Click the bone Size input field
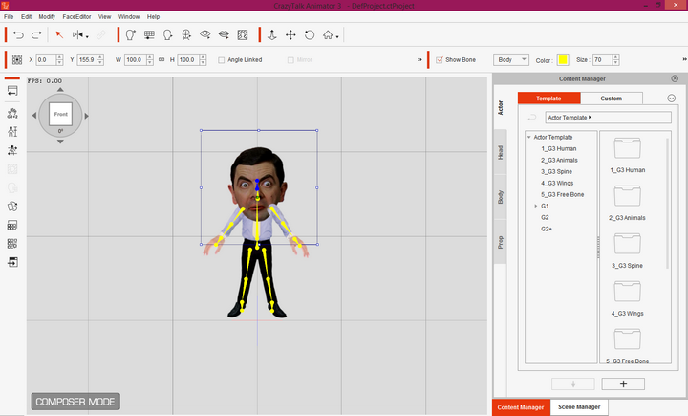 click(602, 59)
